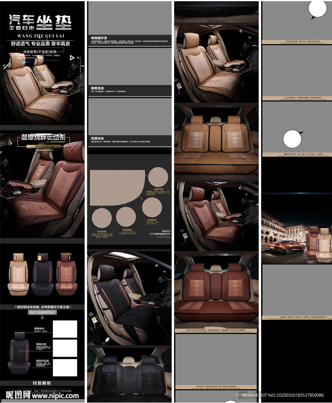Click the beige circle labeled 填充高弹棉
The width and height of the screenshot is (332, 403).
[102, 218]
